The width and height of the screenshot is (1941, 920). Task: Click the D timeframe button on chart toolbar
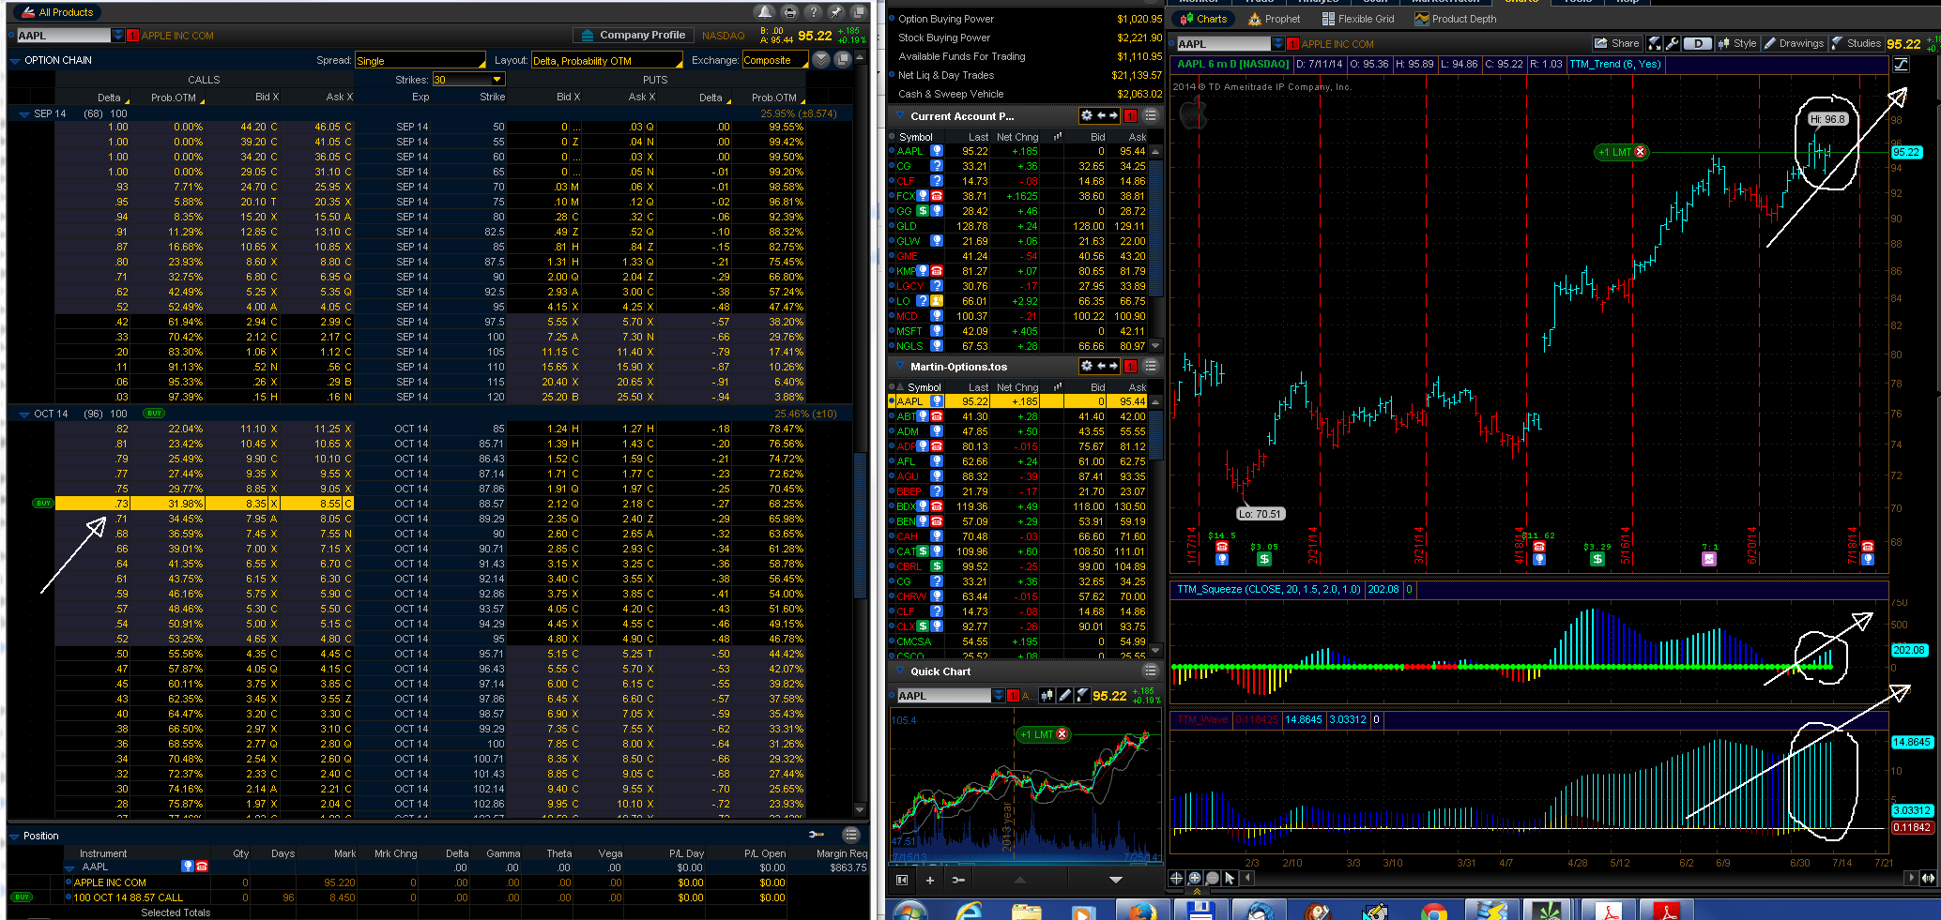1698,43
